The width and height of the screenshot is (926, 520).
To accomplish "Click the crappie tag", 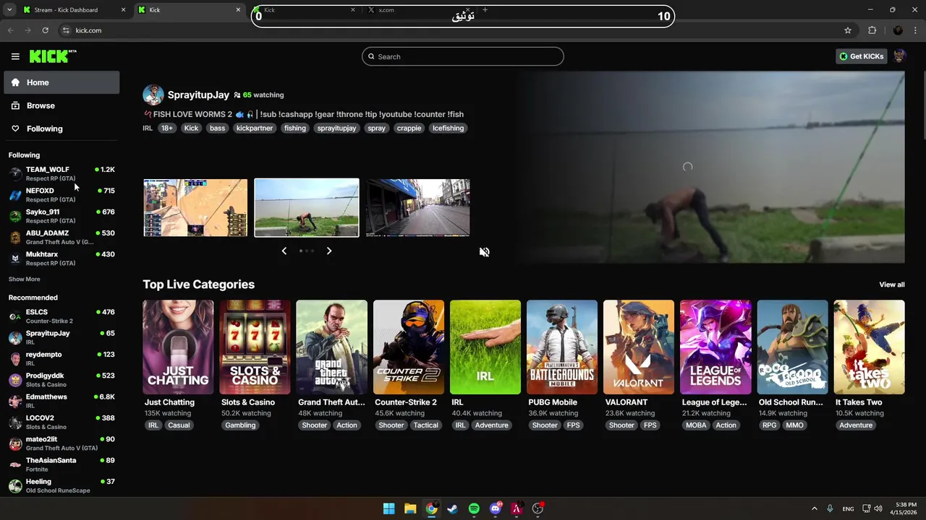I will point(409,128).
